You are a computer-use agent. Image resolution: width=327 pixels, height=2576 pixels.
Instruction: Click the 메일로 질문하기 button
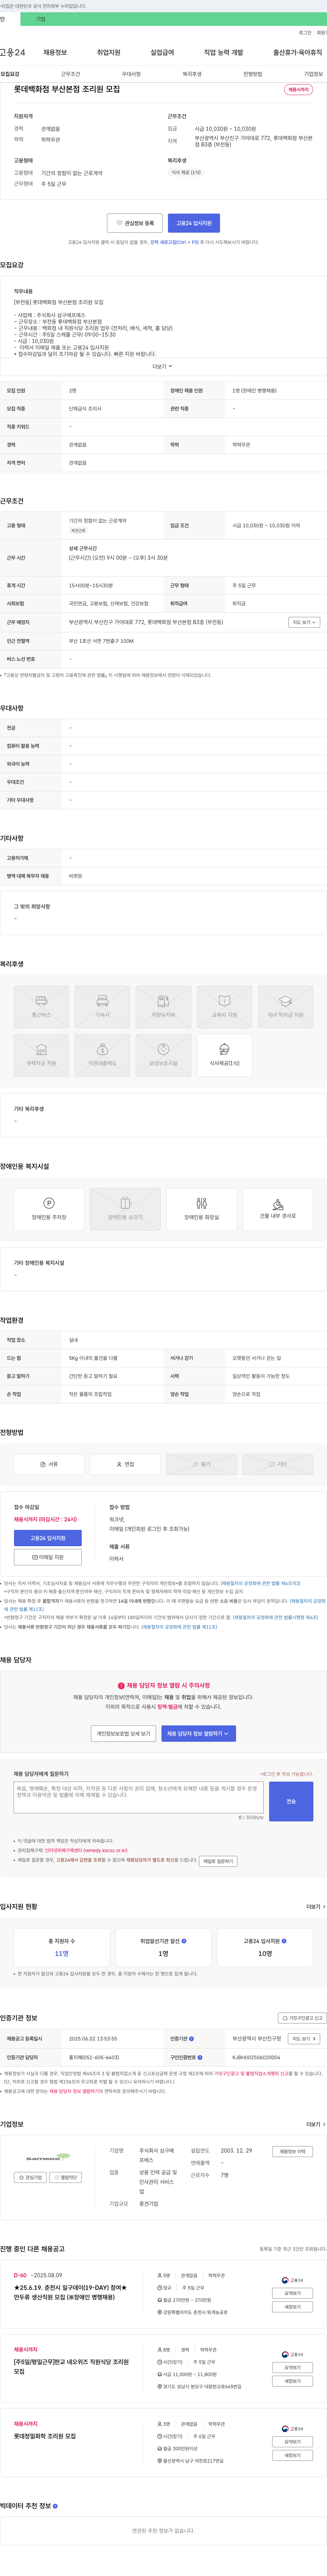(x=218, y=1861)
